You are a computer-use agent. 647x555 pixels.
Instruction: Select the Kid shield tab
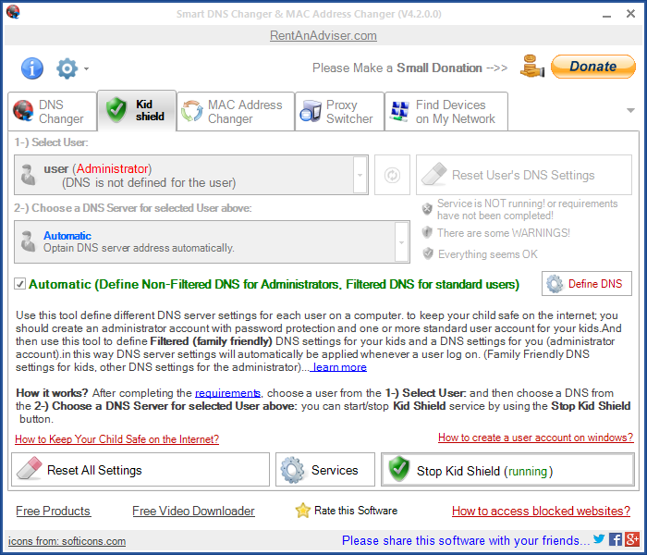click(137, 111)
